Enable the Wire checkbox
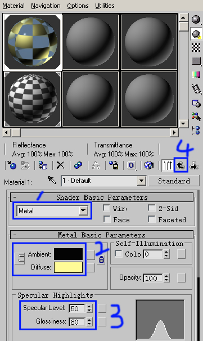The width and height of the screenshot is (203, 341). click(106, 208)
